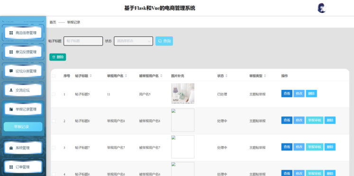This screenshot has height=176, width=354.
Task: Open 交流论坛 sidebar menu
Action: pos(23,90)
